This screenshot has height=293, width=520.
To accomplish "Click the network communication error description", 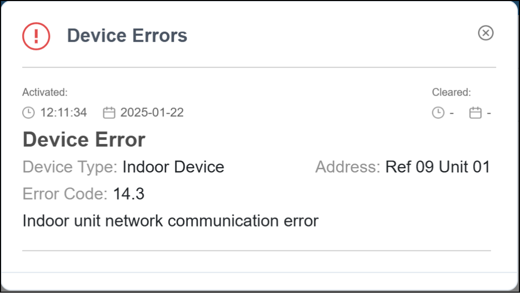I will click(x=170, y=221).
